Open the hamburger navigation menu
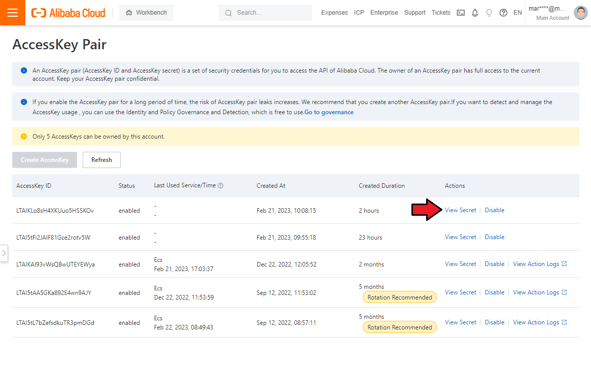This screenshot has height=365, width=591. [13, 13]
